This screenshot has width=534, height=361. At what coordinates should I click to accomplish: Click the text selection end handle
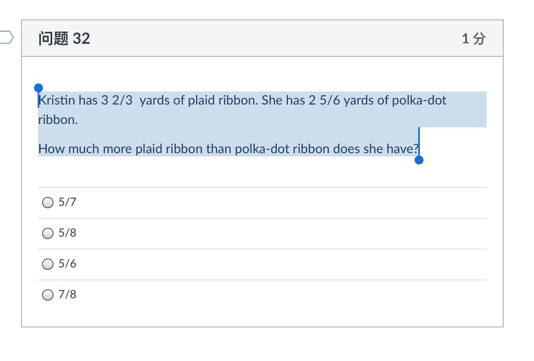click(419, 160)
